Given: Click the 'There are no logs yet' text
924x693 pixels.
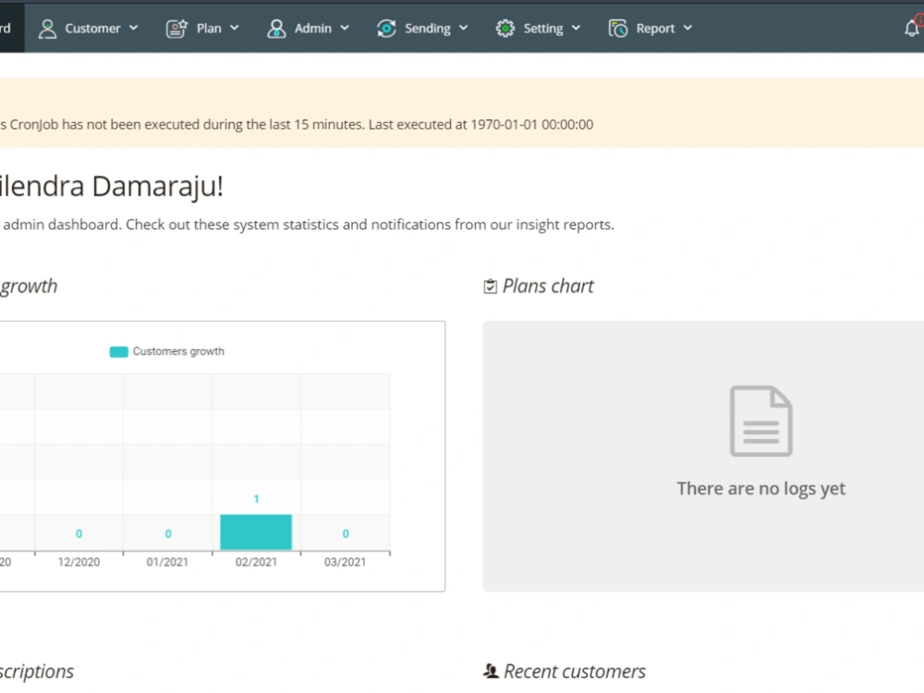Looking at the screenshot, I should (x=760, y=489).
